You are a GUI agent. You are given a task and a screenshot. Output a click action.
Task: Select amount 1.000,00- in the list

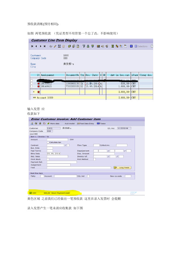124,86
